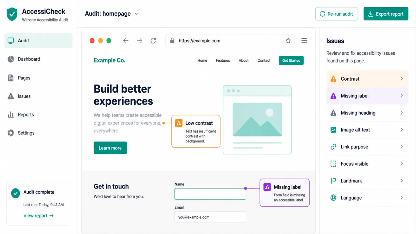Open the View report link
The height and width of the screenshot is (234, 416).
38,216
